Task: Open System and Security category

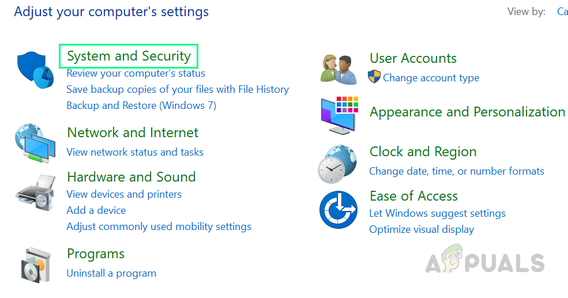Action: click(x=129, y=56)
